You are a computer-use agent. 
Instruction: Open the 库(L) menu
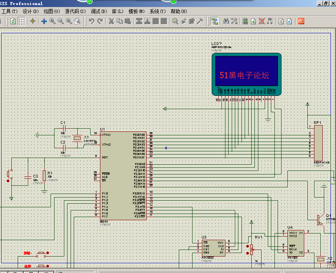tap(118, 11)
